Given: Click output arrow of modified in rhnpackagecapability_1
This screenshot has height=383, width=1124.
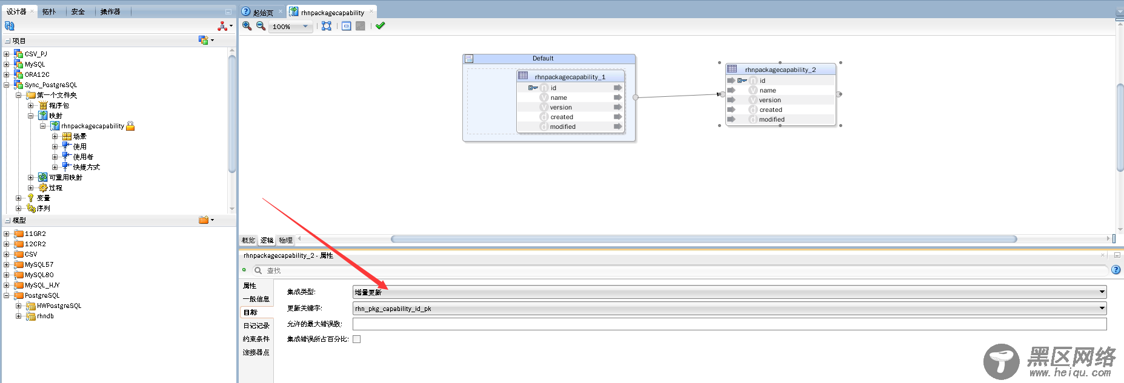Looking at the screenshot, I should (x=617, y=126).
